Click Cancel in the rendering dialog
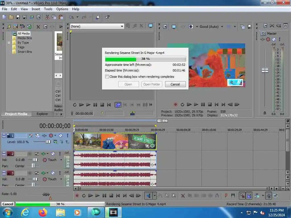 175,84
